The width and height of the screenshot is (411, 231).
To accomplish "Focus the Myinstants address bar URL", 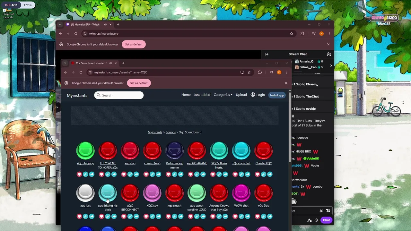I will pyautogui.click(x=121, y=72).
